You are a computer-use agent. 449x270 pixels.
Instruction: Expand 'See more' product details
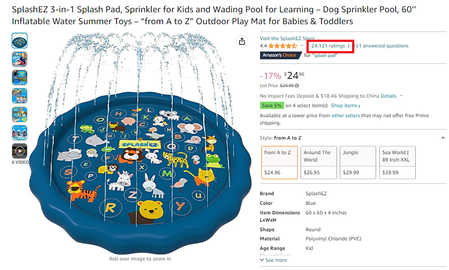pos(274,260)
